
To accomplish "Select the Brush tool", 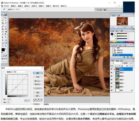I will (x=6, y=26).
